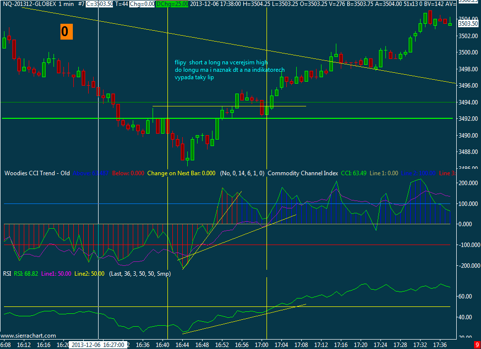Click the 17:00 time axis label
The image size is (481, 349).
(x=262, y=345)
